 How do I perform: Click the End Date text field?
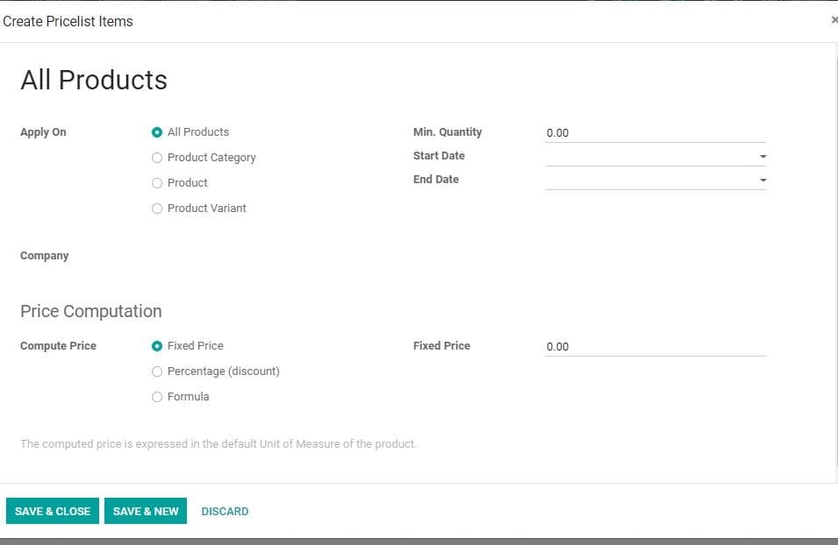point(649,180)
